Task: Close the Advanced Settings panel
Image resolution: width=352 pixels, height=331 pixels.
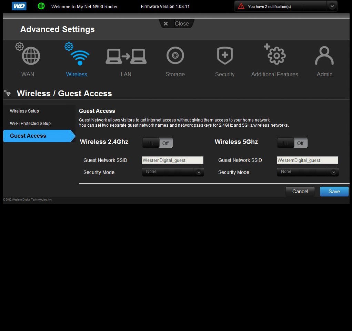Action: pyautogui.click(x=177, y=23)
